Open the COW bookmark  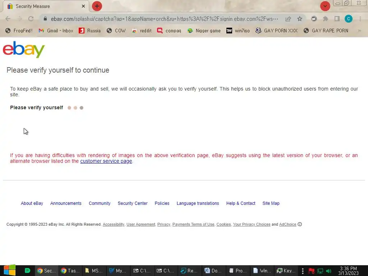[116, 31]
